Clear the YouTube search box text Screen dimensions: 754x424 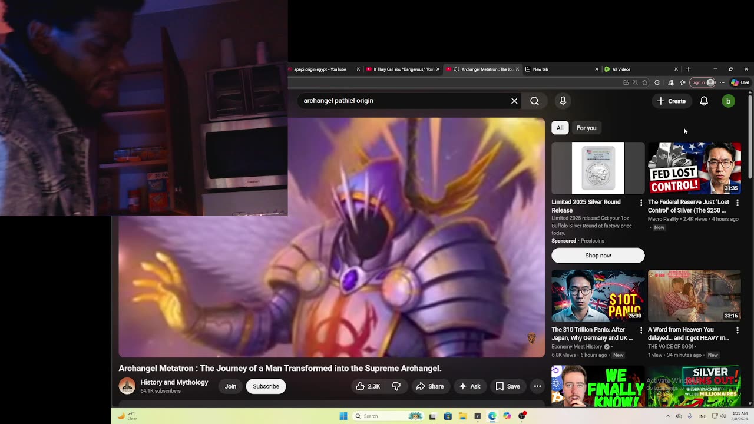[514, 101]
